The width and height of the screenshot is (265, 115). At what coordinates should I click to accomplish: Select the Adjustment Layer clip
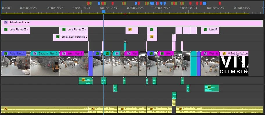point(132,23)
